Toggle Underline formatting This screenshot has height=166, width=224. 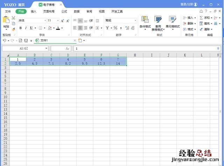(31, 28)
